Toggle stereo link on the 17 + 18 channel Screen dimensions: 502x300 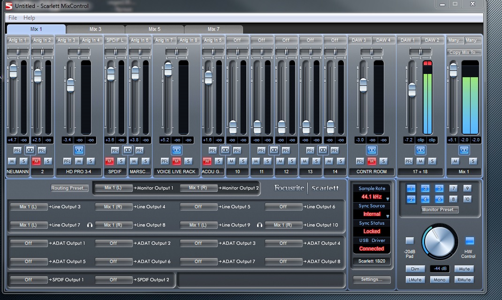420,150
